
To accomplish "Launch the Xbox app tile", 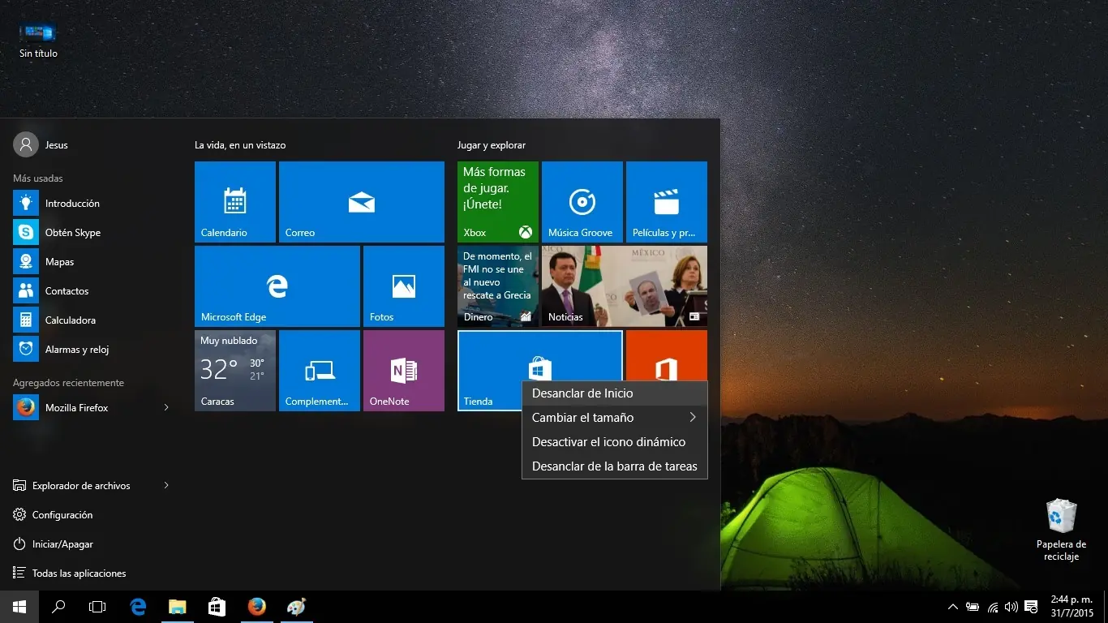I will pyautogui.click(x=497, y=201).
